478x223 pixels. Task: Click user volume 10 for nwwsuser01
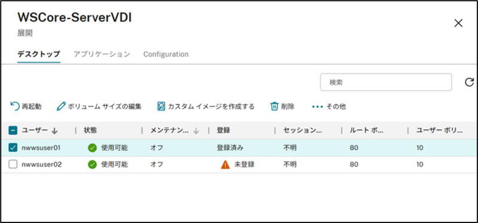420,148
